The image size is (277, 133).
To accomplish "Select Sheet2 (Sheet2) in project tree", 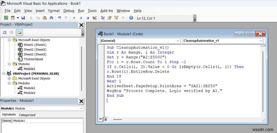I will (35, 50).
